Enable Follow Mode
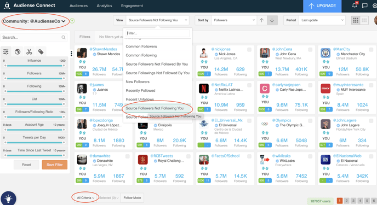This screenshot has height=205, width=377. pyautogui.click(x=132, y=198)
